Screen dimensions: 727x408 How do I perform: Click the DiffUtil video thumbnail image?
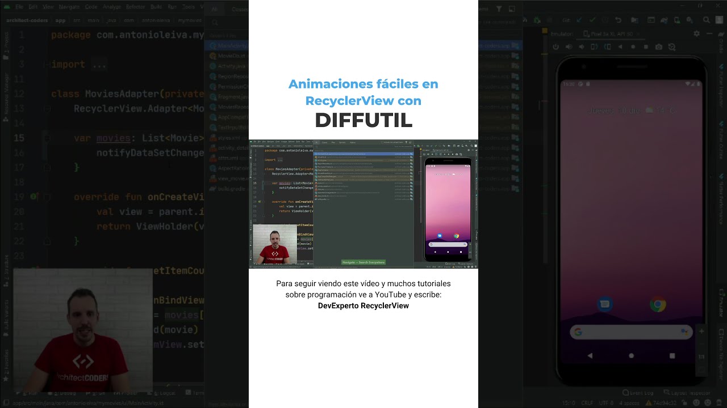click(363, 203)
